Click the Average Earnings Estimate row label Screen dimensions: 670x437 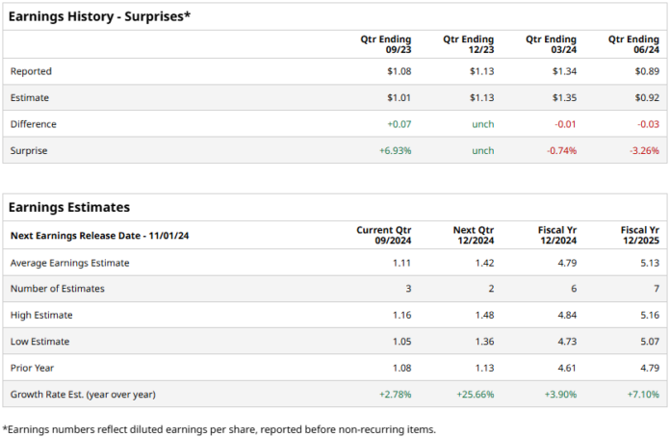click(69, 263)
